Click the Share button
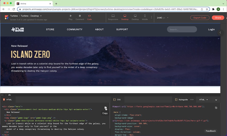 pyautogui.click(x=218, y=18)
